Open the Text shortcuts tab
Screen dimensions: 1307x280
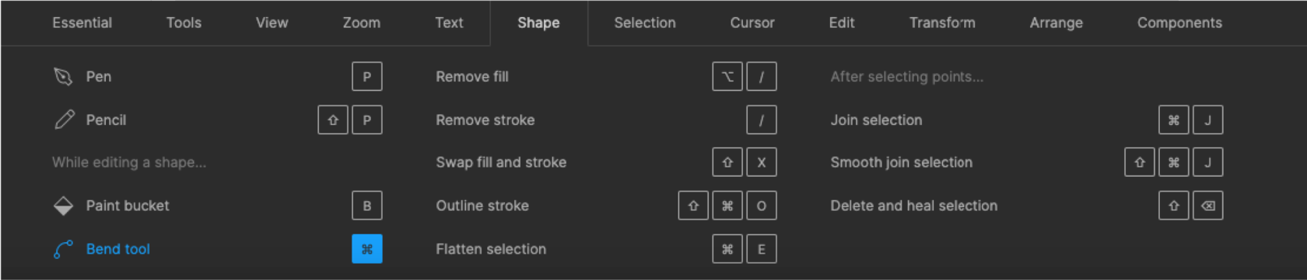click(449, 22)
